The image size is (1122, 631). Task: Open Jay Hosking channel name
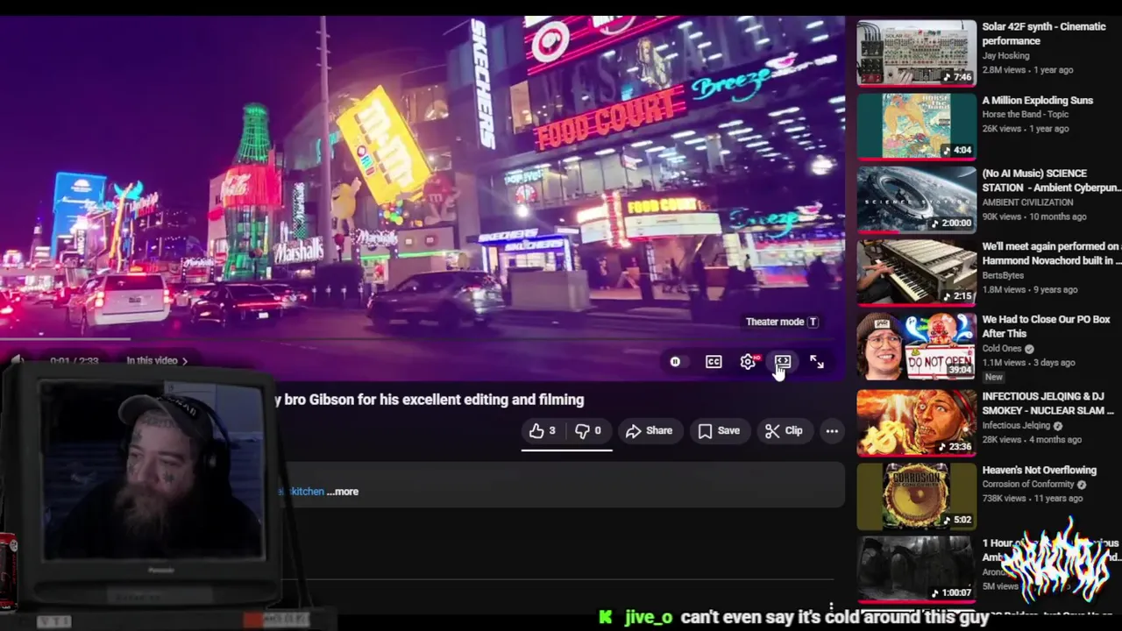1005,55
